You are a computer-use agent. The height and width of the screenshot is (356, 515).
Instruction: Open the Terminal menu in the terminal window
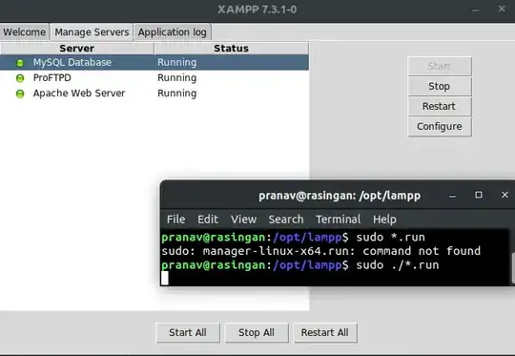click(x=338, y=220)
